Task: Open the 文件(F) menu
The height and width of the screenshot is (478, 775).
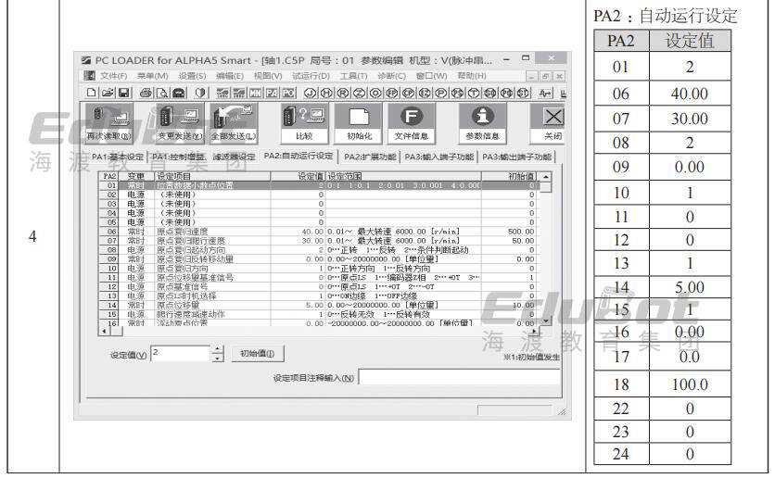Action: tap(112, 75)
